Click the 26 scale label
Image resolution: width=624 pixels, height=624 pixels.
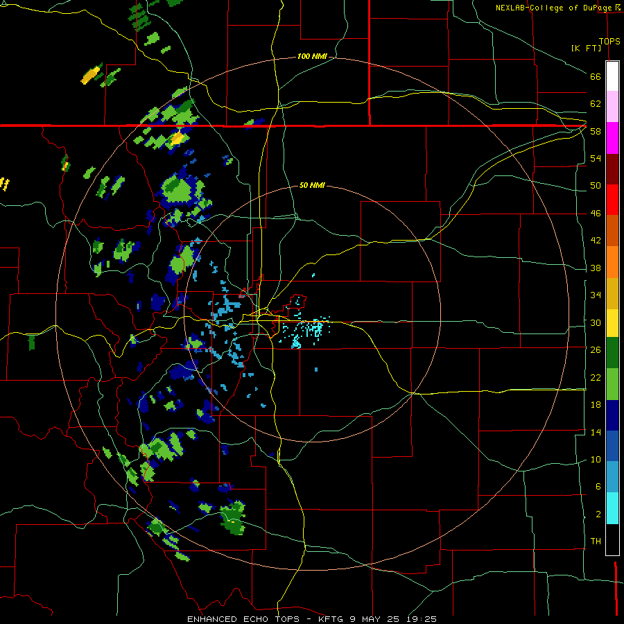coord(596,350)
